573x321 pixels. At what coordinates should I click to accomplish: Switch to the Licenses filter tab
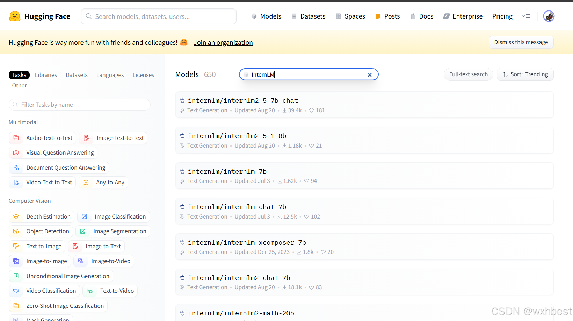tap(143, 75)
